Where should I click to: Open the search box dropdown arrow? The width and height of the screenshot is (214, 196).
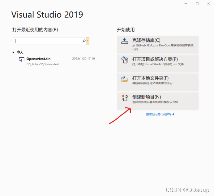pos(88,41)
